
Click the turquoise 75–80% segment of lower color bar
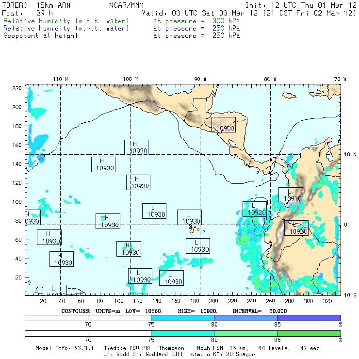coord(182,333)
